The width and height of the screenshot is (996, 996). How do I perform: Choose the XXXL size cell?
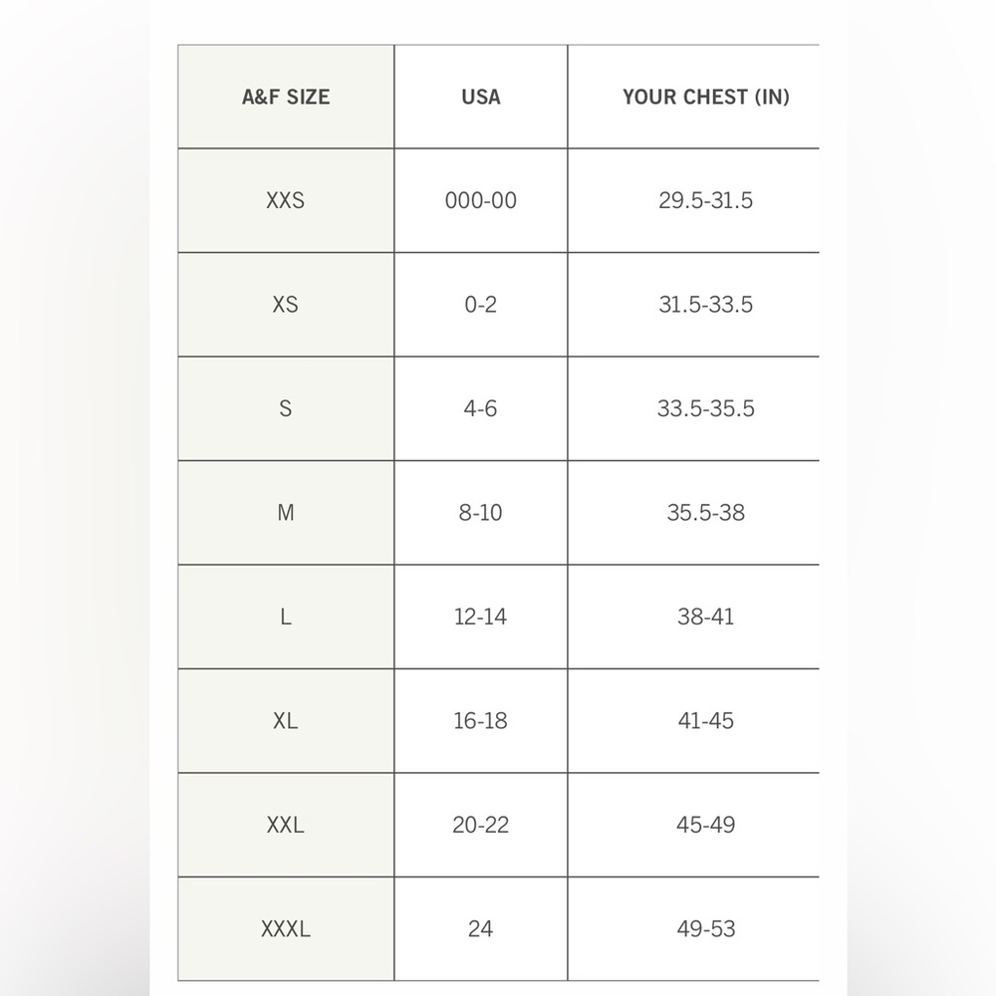[286, 929]
